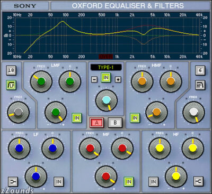Image resolution: width=212 pixels, height=194 pixels.
Task: Click the orange HMF gain knob
Action: (156, 112)
